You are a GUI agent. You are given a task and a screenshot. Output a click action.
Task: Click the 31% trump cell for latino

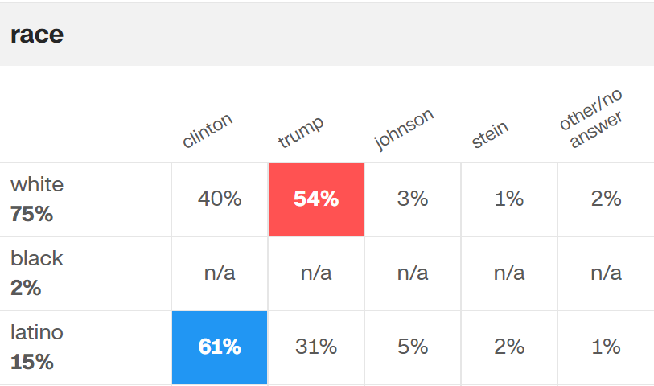[x=316, y=347]
